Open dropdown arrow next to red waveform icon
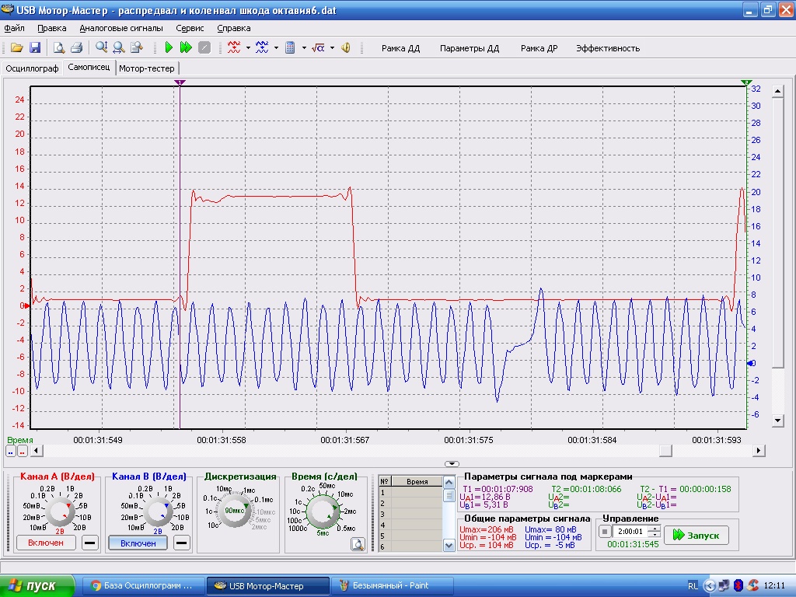The width and height of the screenshot is (796, 597). (x=248, y=48)
